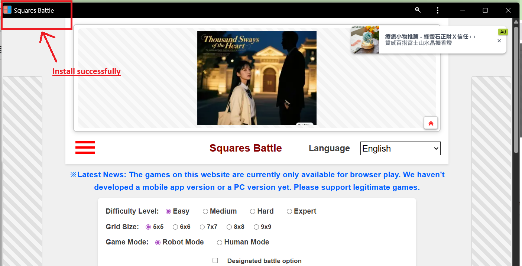Open the English language dropdown
522x266 pixels.
[400, 148]
